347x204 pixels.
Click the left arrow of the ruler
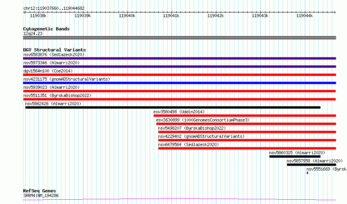tap(24, 12)
